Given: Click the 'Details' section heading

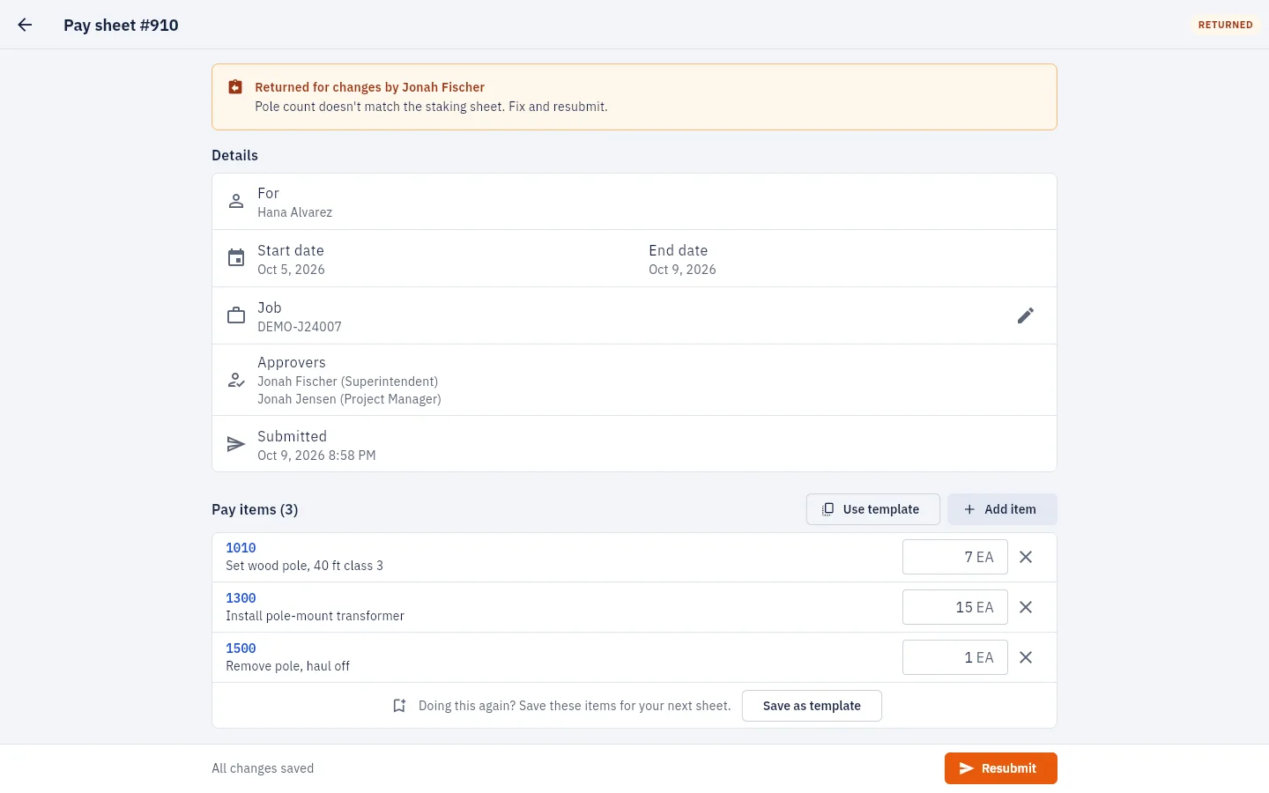Looking at the screenshot, I should (234, 155).
